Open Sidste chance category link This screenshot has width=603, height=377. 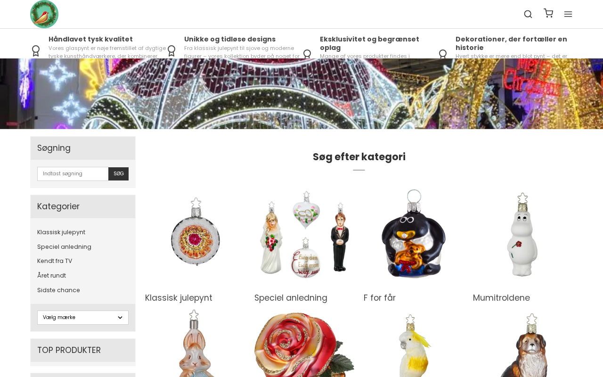pyautogui.click(x=58, y=290)
